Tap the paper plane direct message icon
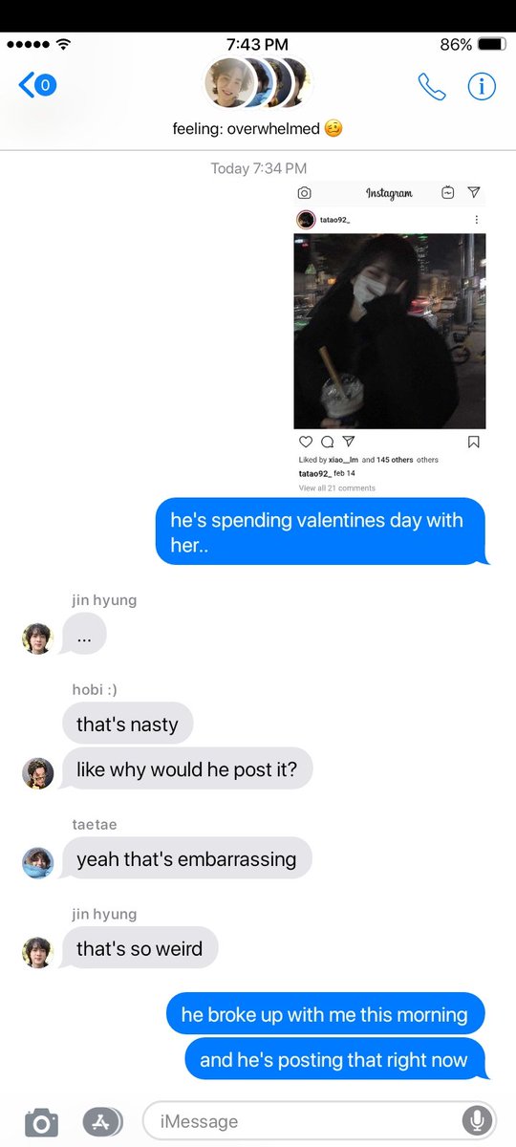The width and height of the screenshot is (516, 1147). tap(474, 192)
